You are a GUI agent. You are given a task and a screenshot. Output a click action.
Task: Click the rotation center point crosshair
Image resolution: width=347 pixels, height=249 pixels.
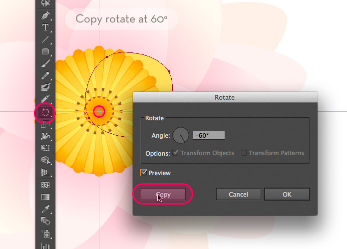(x=99, y=112)
